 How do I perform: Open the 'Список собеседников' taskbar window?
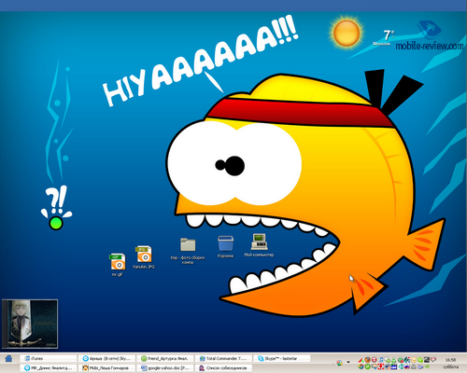pos(223,367)
